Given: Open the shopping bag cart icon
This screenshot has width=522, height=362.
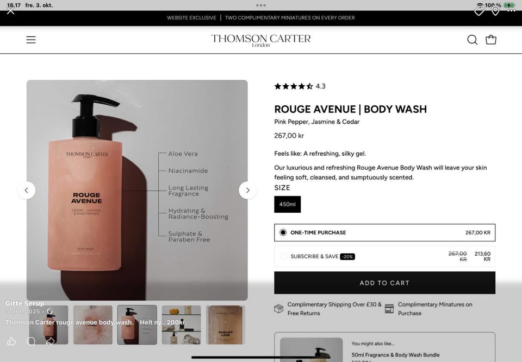Looking at the screenshot, I should point(490,40).
